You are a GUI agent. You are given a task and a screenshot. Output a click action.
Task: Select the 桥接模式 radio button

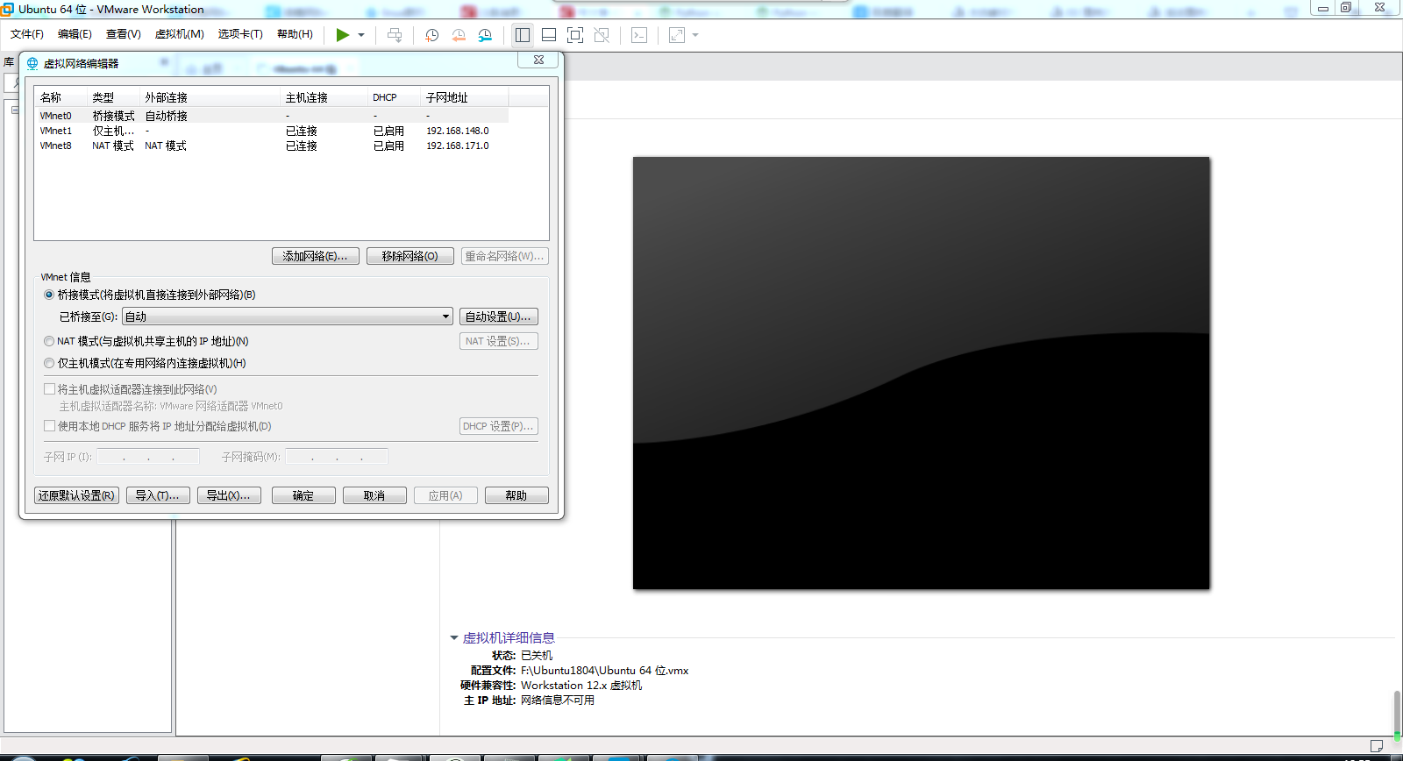click(49, 295)
